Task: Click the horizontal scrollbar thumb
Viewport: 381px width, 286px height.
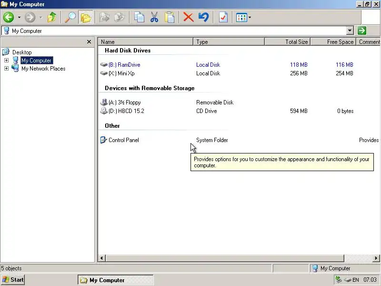Action: 225,258
